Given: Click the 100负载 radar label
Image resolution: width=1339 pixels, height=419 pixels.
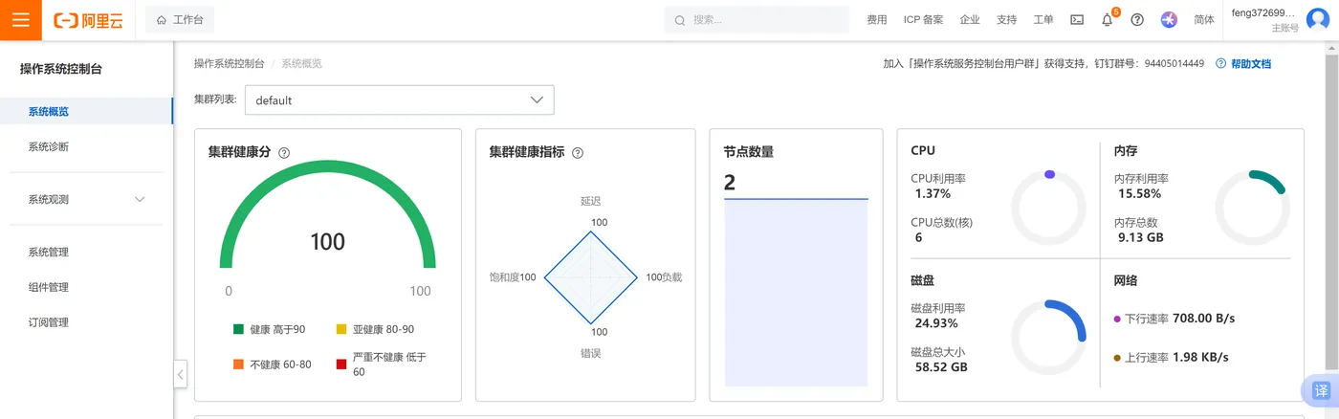Looking at the screenshot, I should tap(664, 277).
